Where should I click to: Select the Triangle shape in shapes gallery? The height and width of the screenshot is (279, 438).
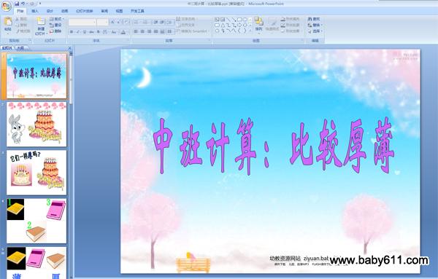[223, 25]
